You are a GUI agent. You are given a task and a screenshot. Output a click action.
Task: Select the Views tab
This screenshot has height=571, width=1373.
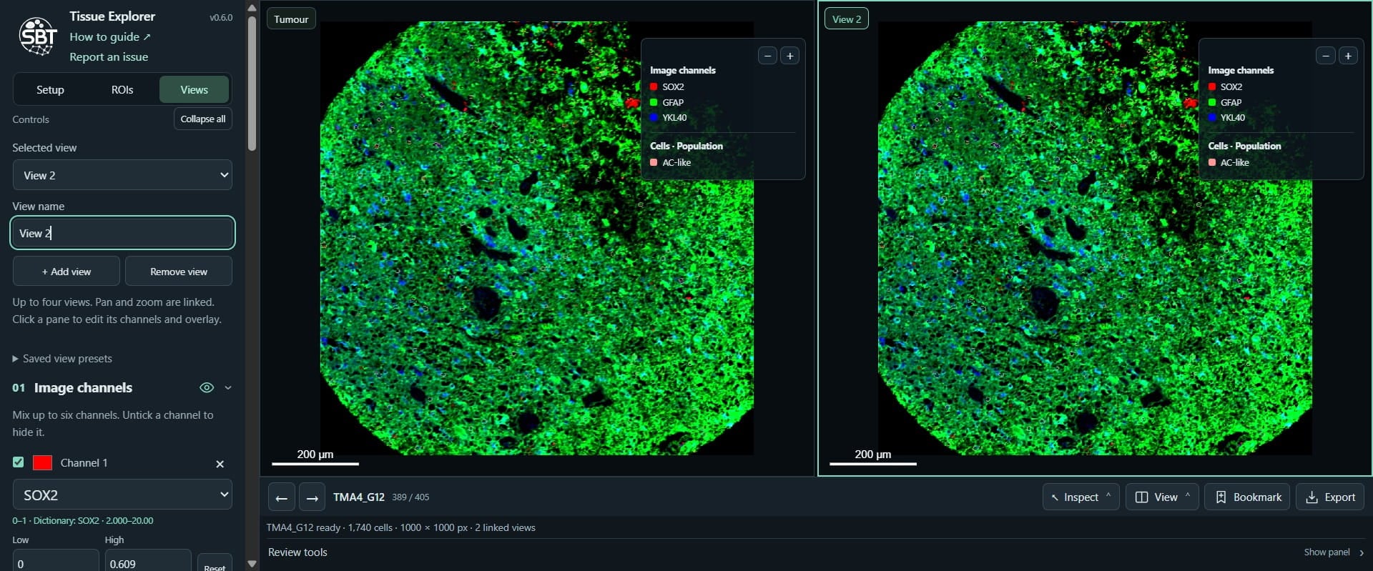pyautogui.click(x=195, y=89)
